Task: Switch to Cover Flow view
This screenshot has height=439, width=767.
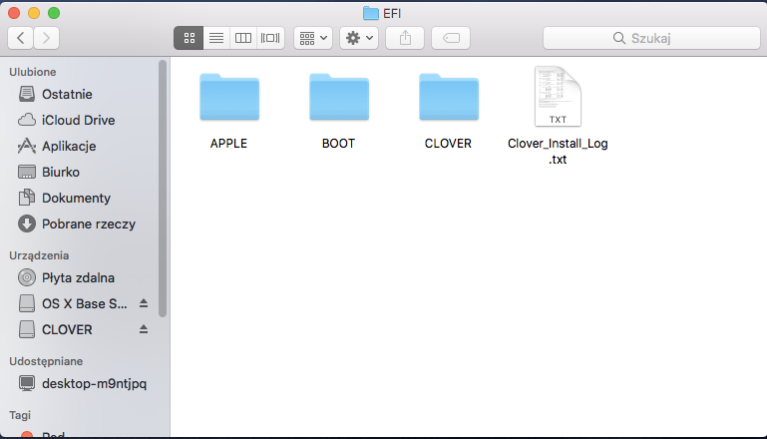Action: coord(270,38)
